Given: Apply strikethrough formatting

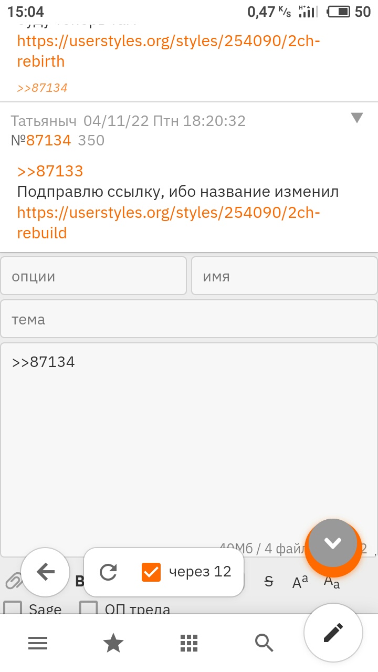Looking at the screenshot, I should [x=269, y=581].
